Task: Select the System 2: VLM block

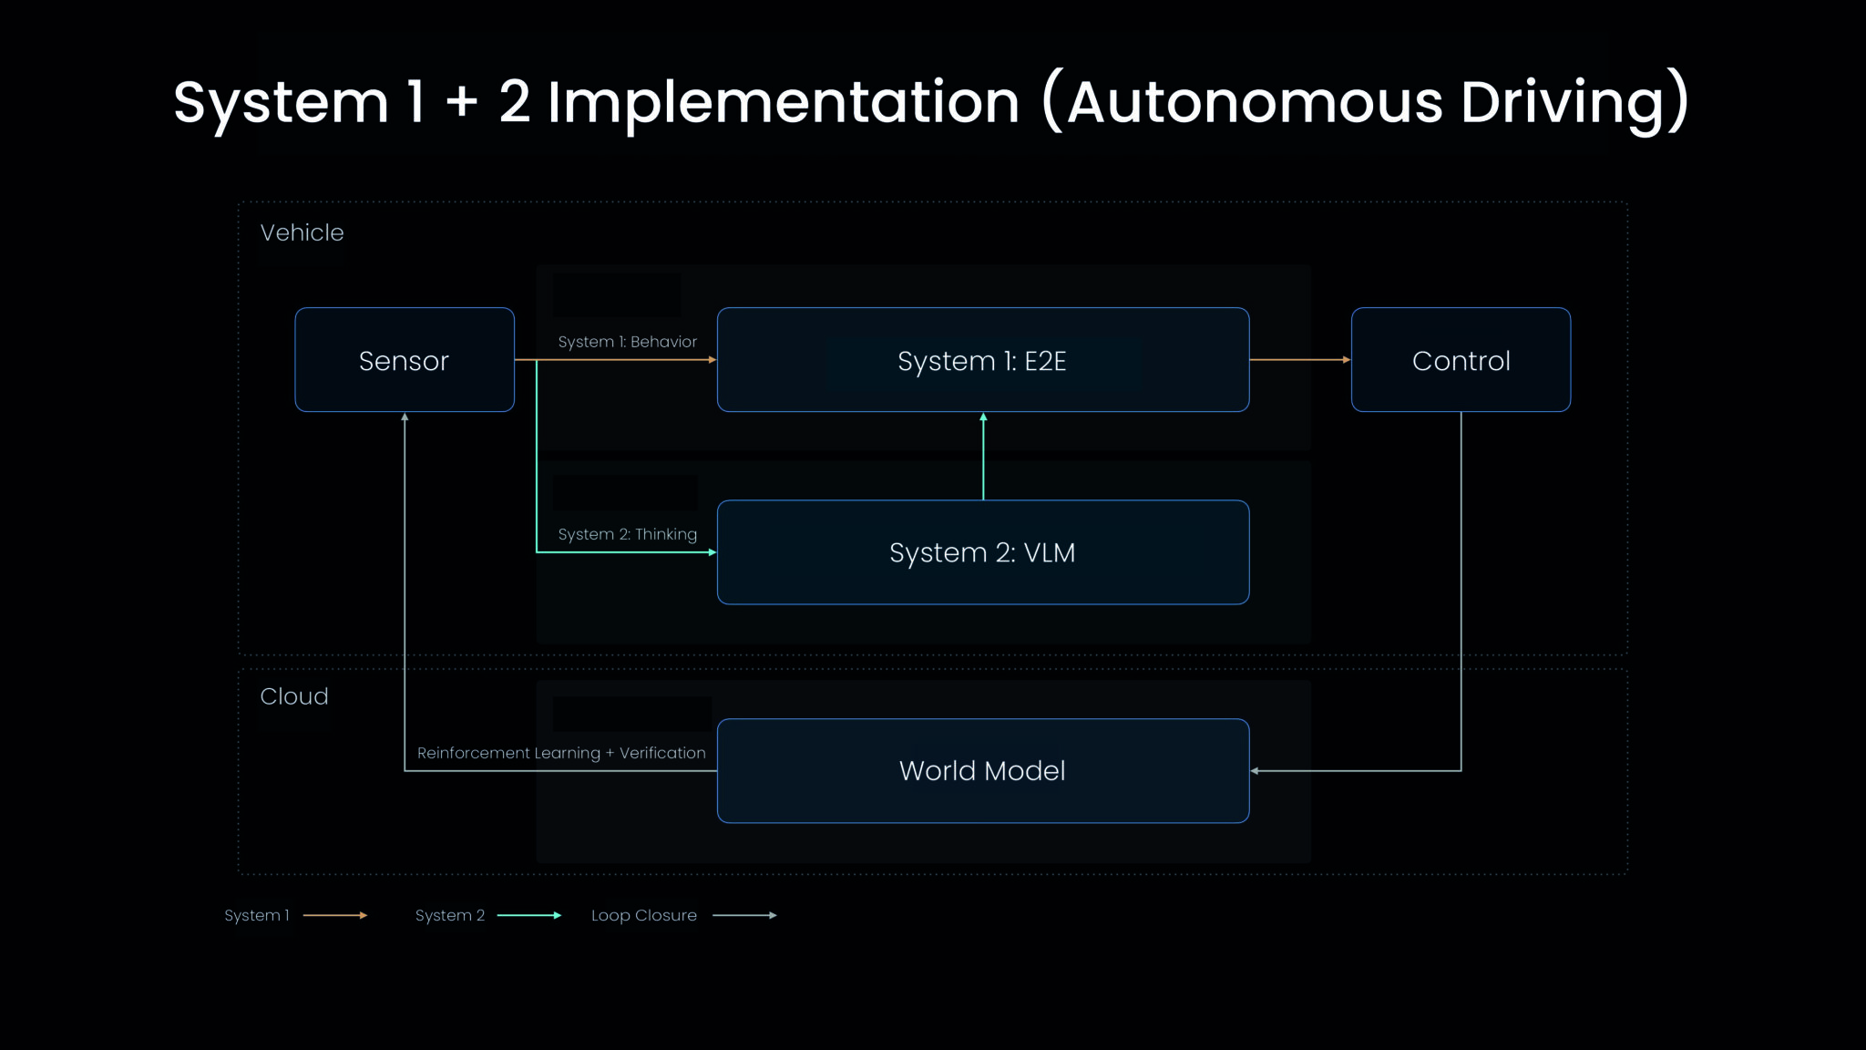Action: (x=982, y=551)
